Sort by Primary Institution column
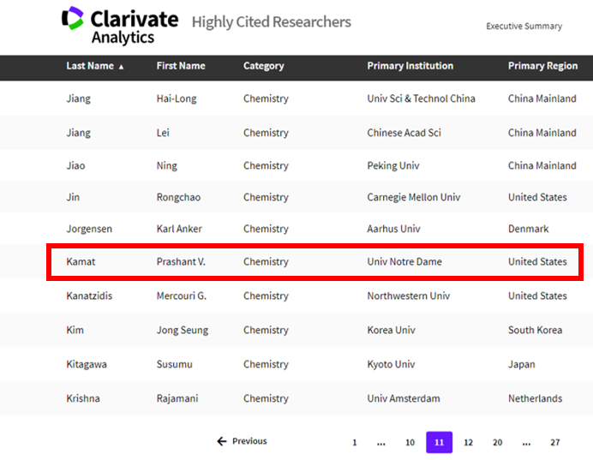The height and width of the screenshot is (460, 593). pyautogui.click(x=410, y=66)
